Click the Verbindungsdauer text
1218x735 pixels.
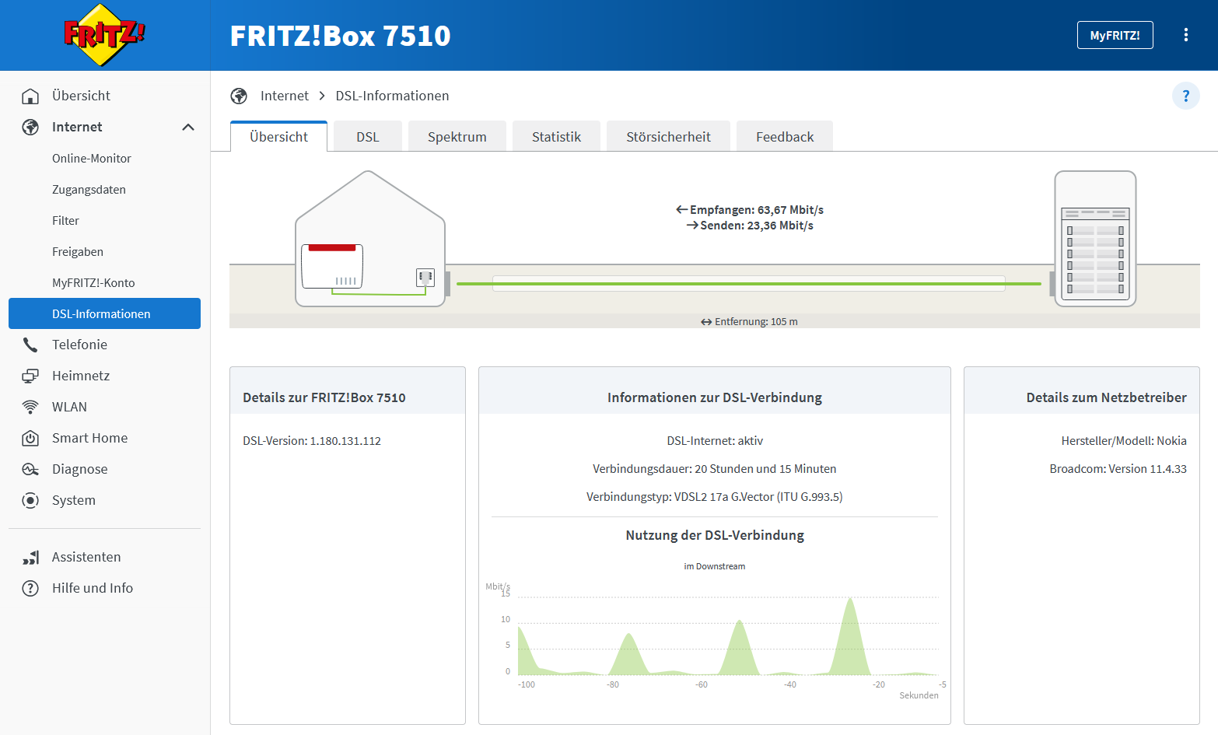(715, 469)
